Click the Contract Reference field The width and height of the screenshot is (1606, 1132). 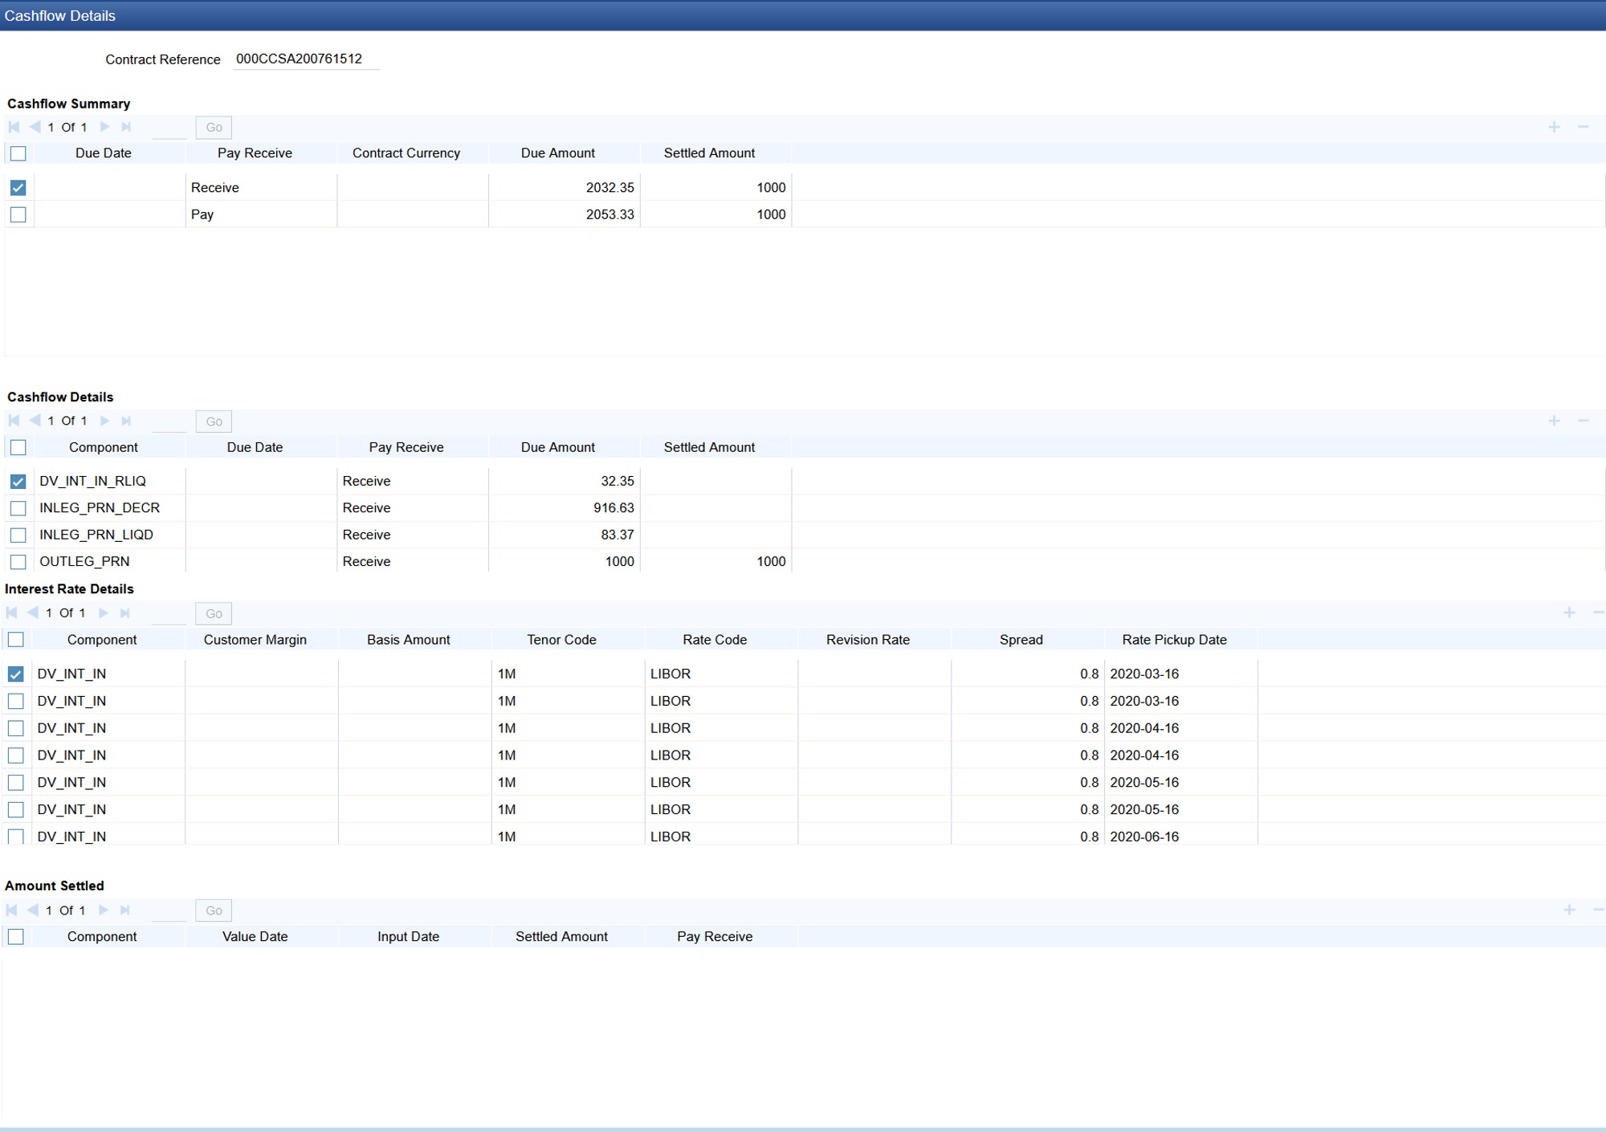[x=305, y=59]
